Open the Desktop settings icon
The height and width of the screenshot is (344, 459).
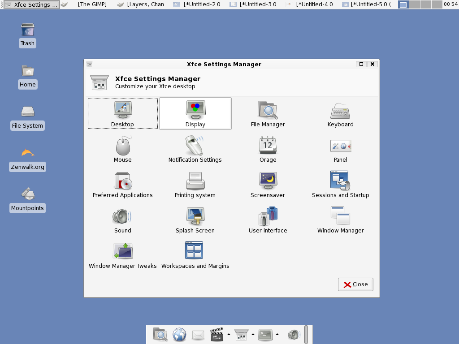(x=123, y=113)
